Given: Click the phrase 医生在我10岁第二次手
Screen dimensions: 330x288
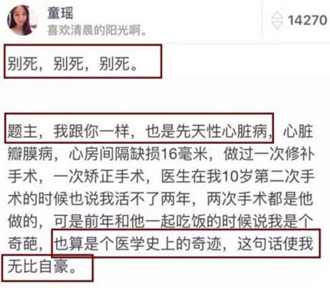Looking at the screenshot, I should [x=238, y=176].
